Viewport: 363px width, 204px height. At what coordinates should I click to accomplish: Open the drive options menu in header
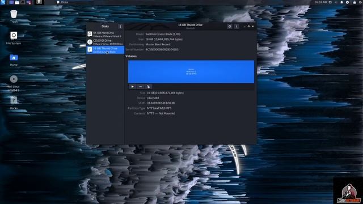coord(237,27)
